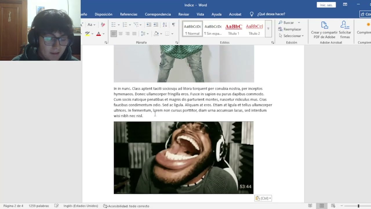Click the Solicitar firmas icon
This screenshot has width=371, height=209.
(345, 30)
